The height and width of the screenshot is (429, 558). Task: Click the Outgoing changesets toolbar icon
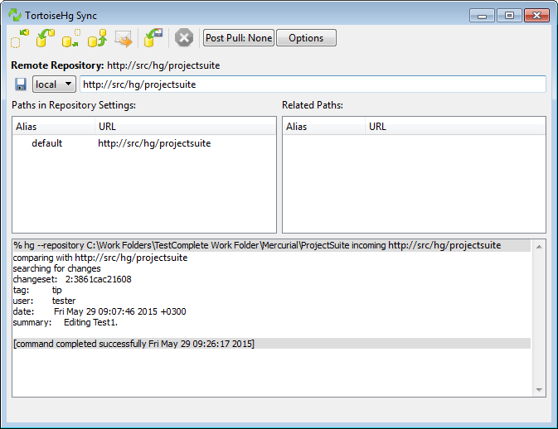[71, 38]
